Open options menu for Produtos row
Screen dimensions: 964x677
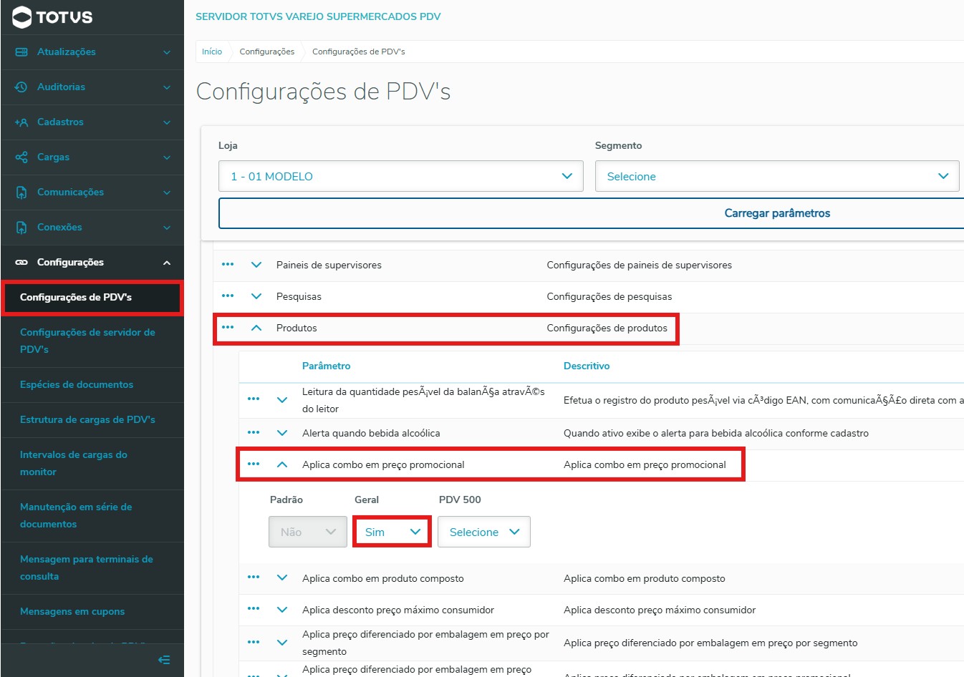pyautogui.click(x=228, y=328)
